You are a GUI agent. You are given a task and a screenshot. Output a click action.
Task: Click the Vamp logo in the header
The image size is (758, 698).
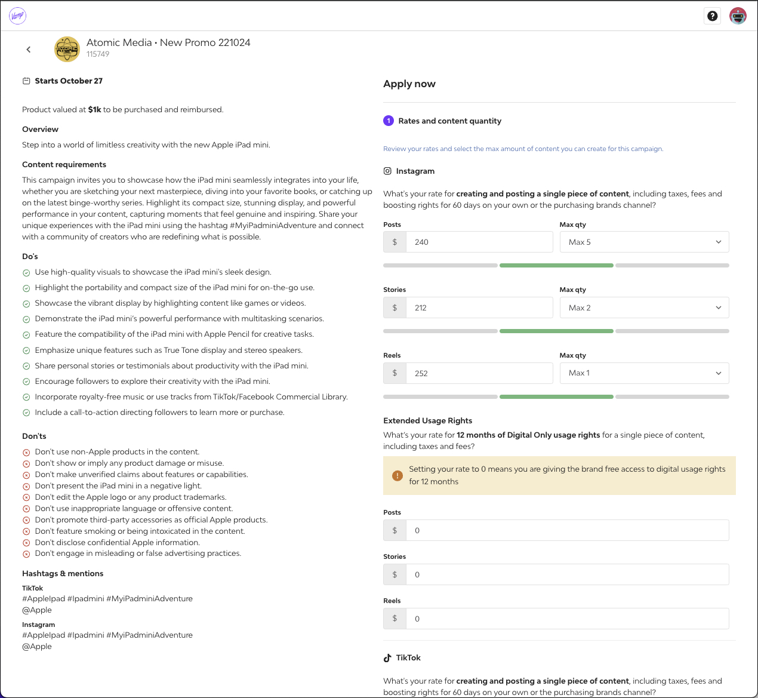coord(18,16)
